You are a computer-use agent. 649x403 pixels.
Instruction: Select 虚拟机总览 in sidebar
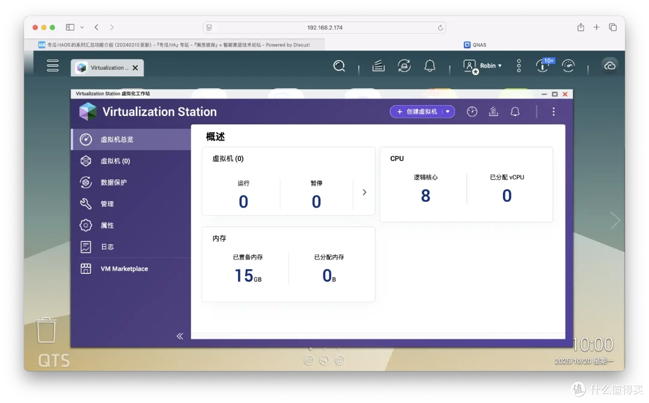131,139
